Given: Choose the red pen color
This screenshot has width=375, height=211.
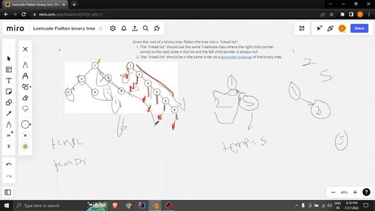Looking at the screenshot, I should tap(25, 135).
